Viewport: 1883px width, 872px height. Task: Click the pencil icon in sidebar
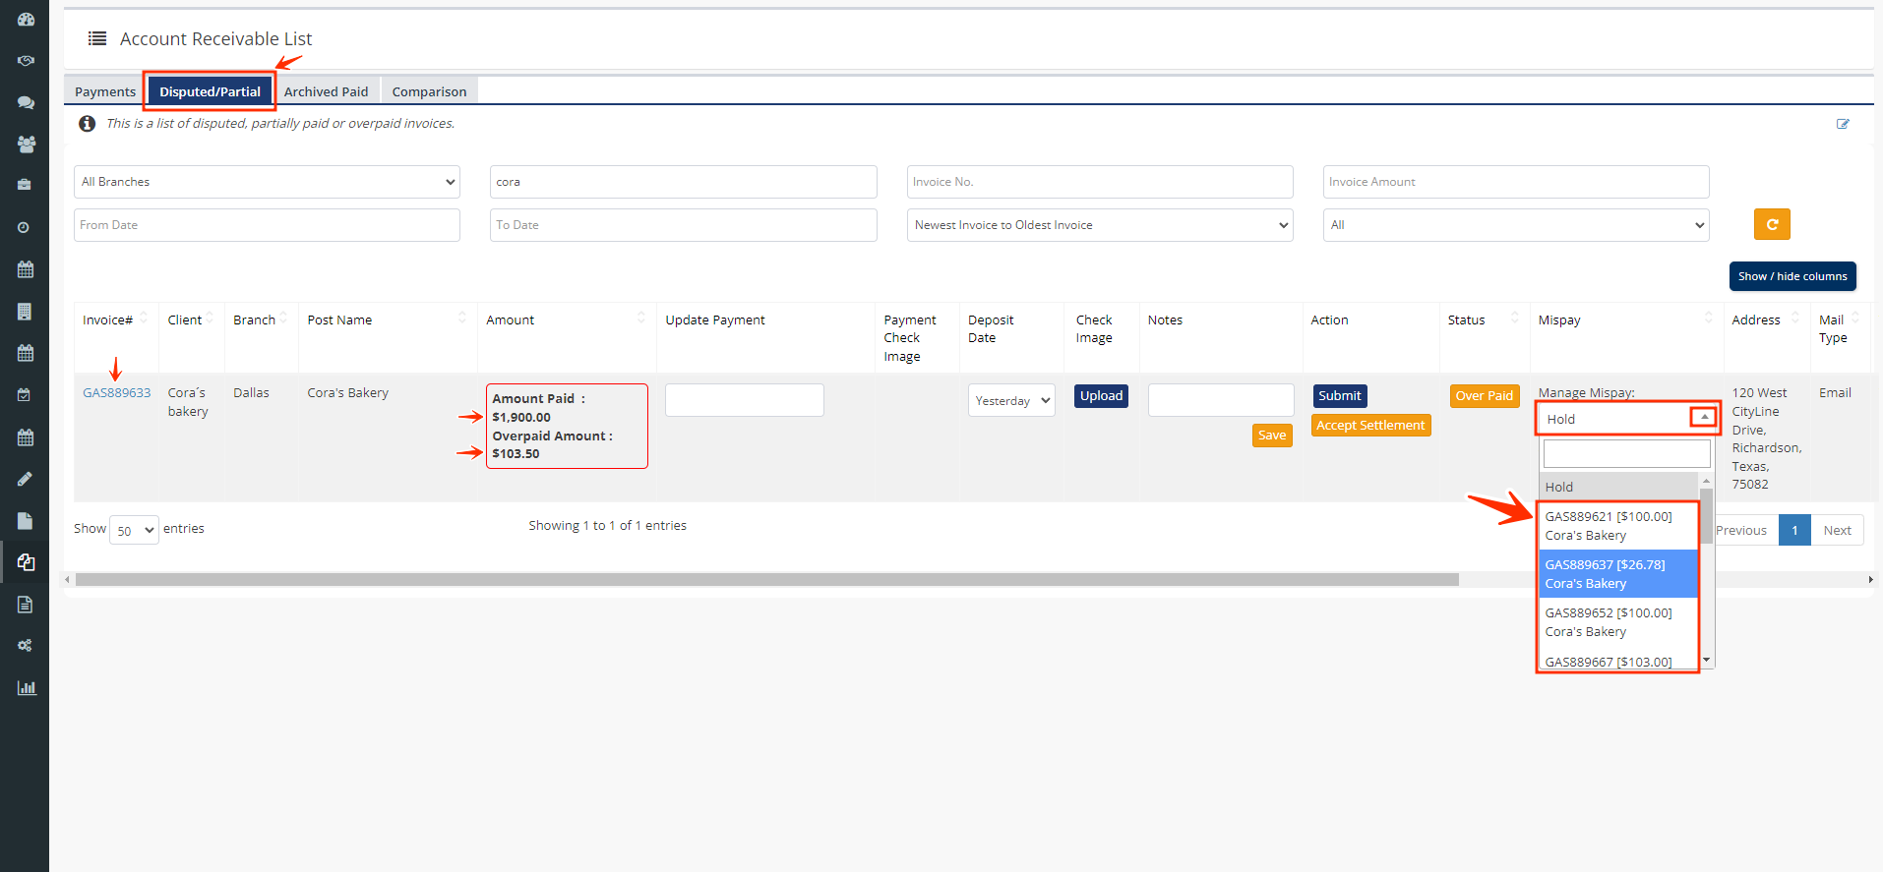pyautogui.click(x=26, y=479)
